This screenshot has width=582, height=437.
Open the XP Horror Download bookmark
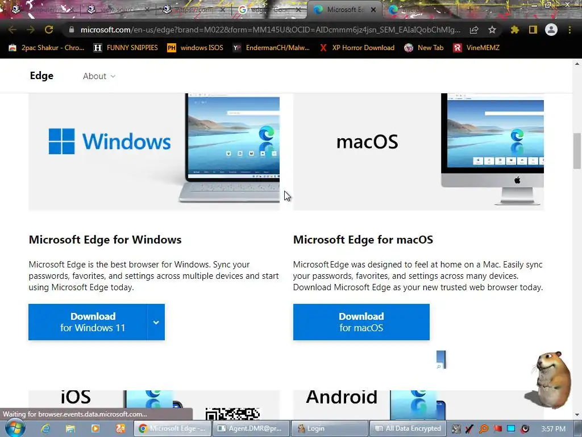click(x=357, y=48)
